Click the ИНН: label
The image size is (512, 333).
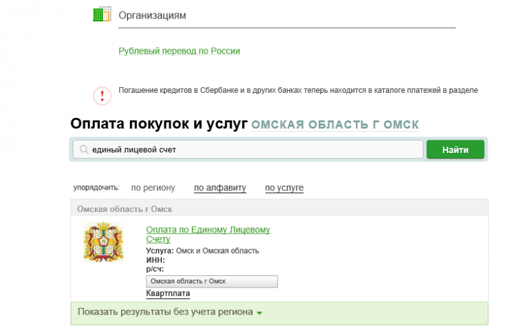[x=156, y=260]
